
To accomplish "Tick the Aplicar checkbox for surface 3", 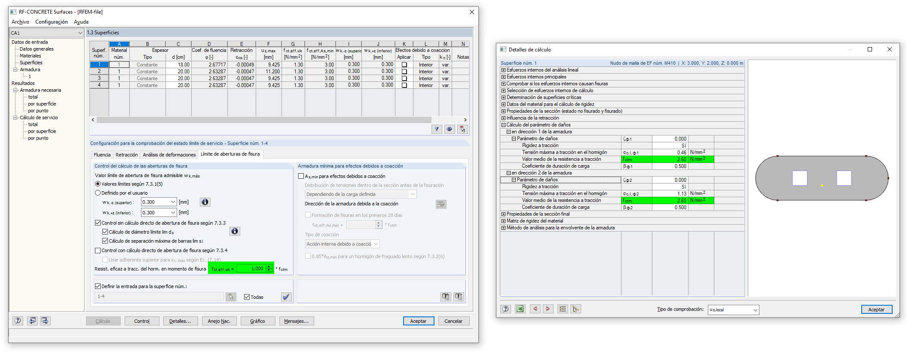I will 404,78.
